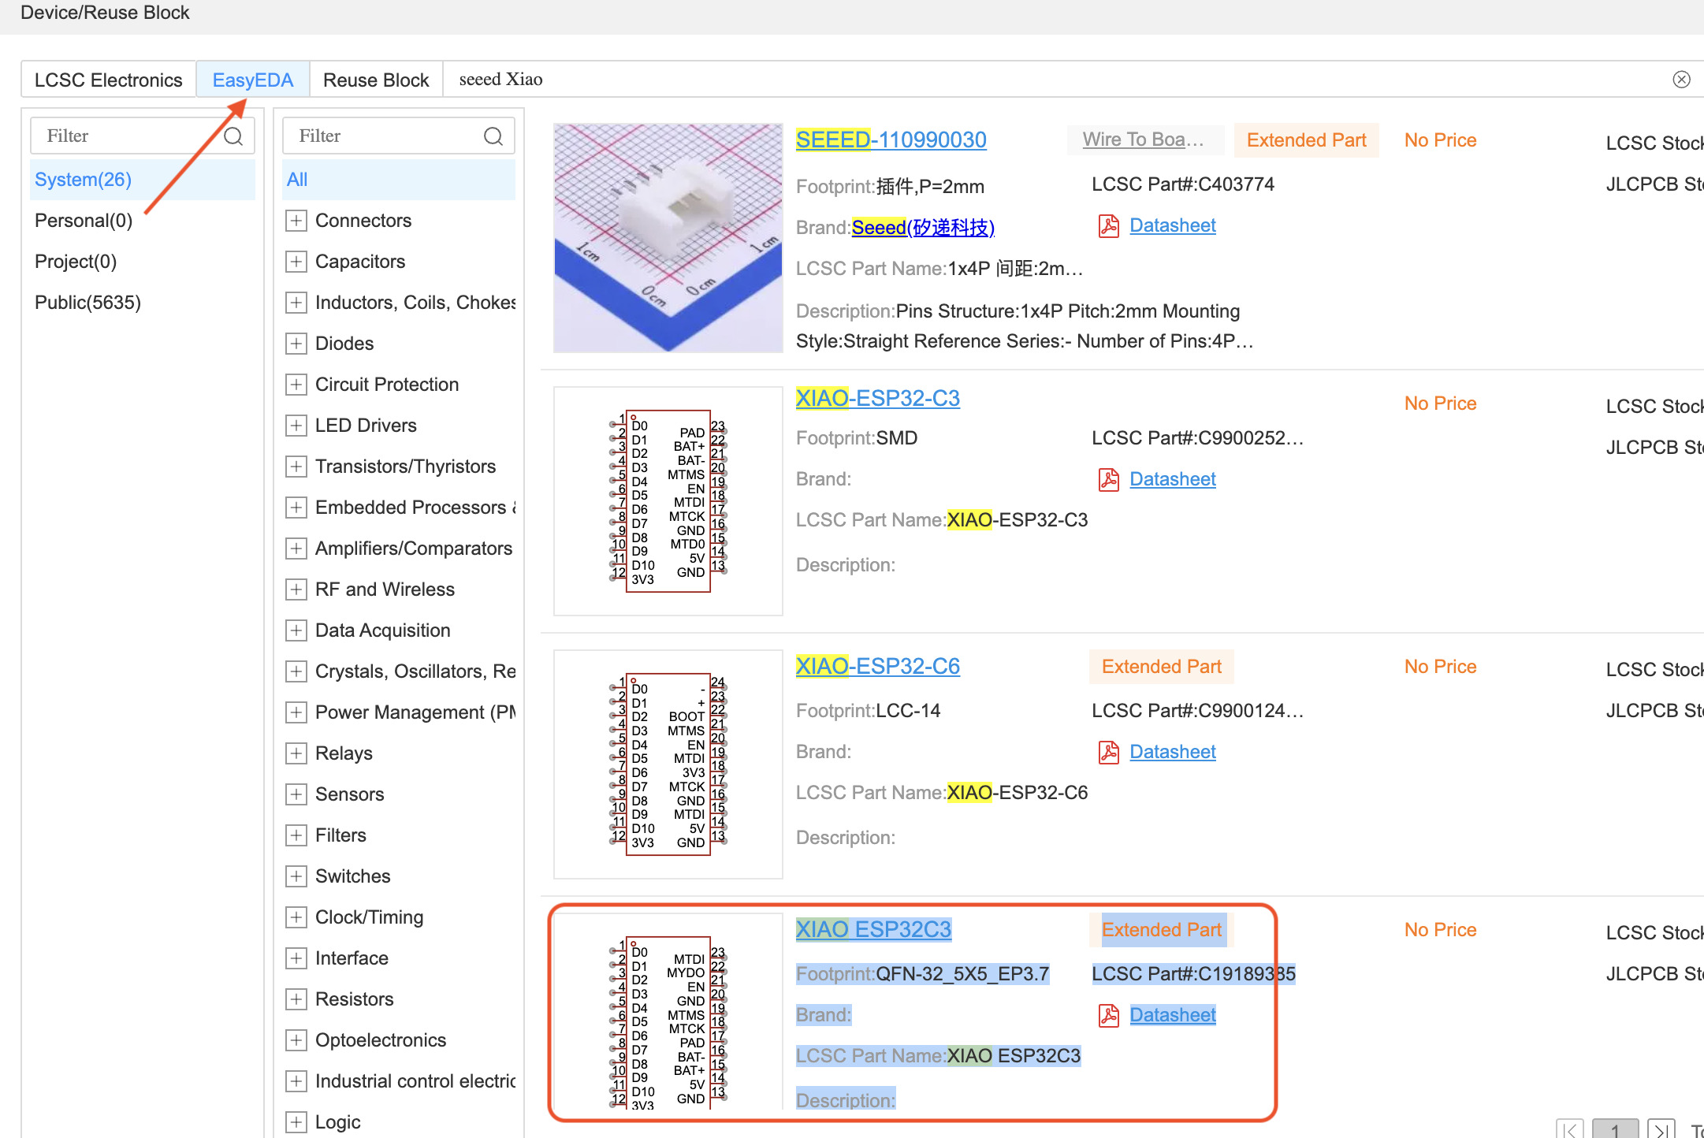
Task: Expand the Connectors category
Action: point(296,221)
